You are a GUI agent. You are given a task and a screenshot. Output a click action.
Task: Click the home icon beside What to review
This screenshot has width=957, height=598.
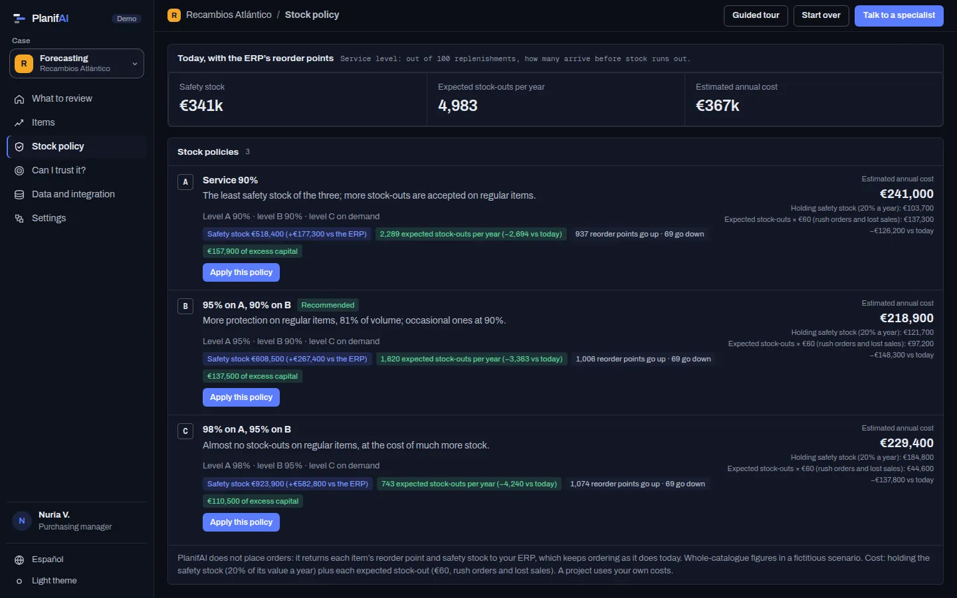19,99
